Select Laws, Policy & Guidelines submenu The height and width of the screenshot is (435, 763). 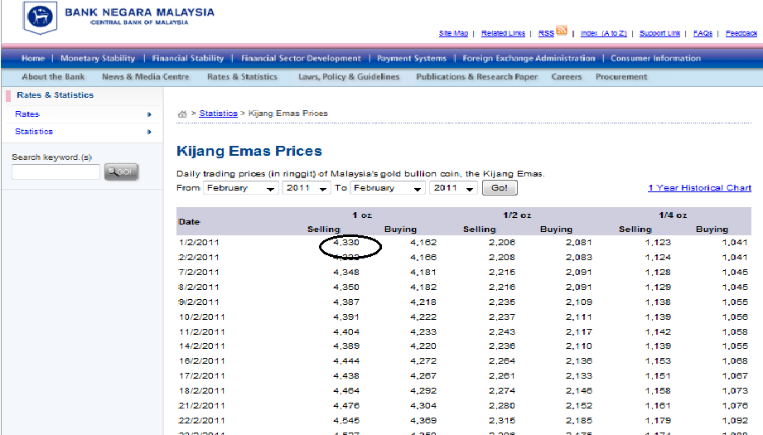(349, 77)
